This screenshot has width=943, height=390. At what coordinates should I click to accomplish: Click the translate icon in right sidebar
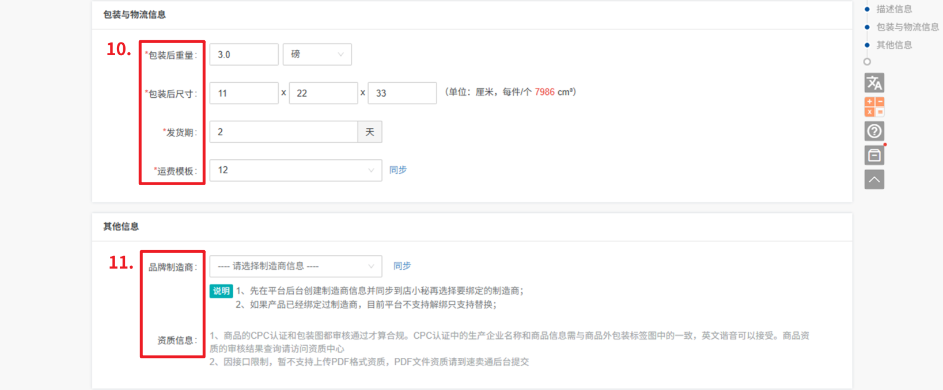pos(874,83)
